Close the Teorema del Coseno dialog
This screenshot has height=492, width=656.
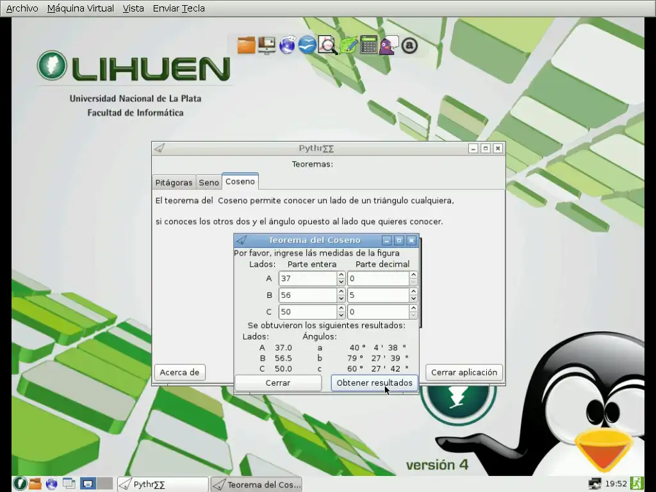[412, 240]
